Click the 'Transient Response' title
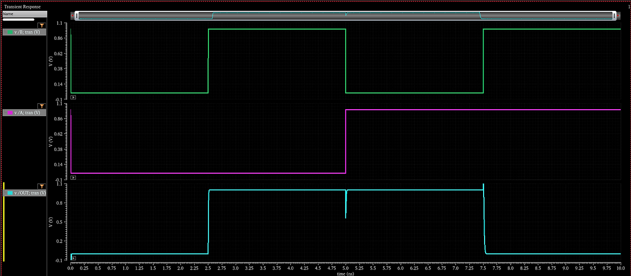Viewport: 631px width, 276px height. pos(22,6)
